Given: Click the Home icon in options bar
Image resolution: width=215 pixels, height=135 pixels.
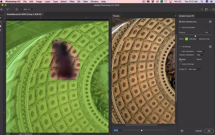Looking at the screenshot, I should pyautogui.click(x=2, y=9).
